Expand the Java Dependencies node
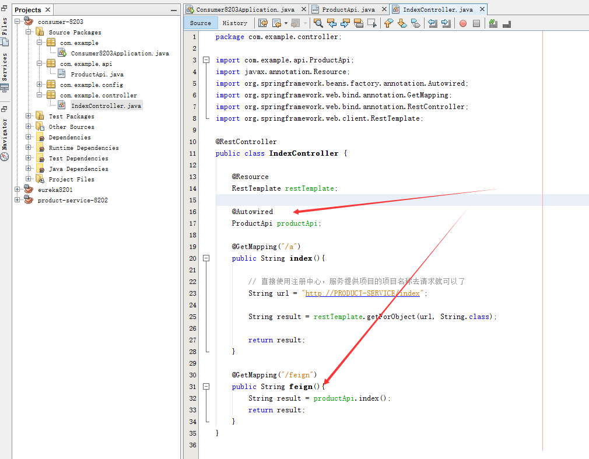Screen dimensions: 589x459 pos(28,169)
